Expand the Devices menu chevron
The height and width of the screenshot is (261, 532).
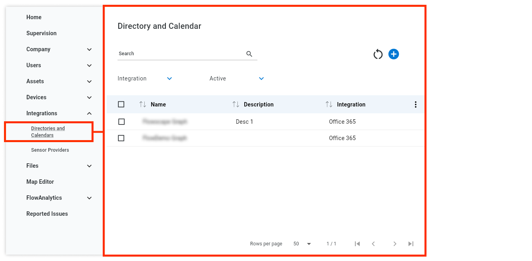pos(90,98)
